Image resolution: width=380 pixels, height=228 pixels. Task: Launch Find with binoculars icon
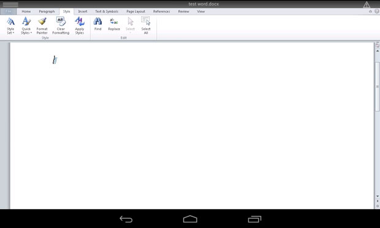pos(97,24)
